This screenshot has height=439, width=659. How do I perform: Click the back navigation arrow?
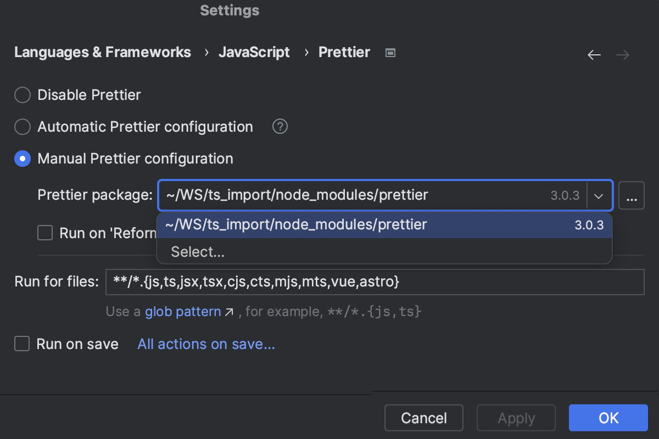point(594,54)
